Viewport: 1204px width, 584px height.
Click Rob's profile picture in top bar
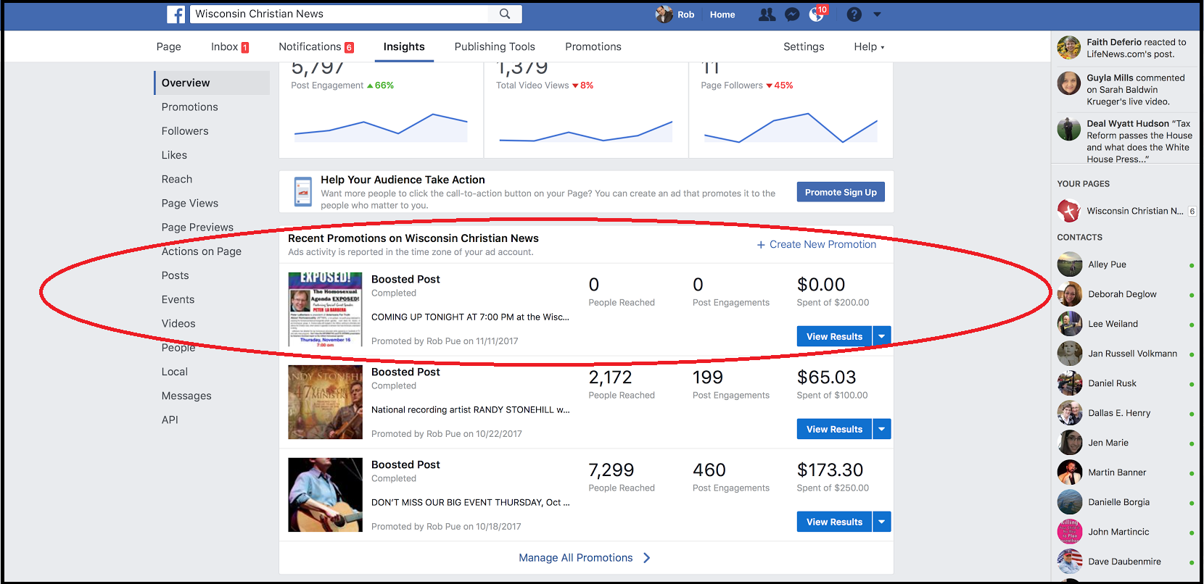click(664, 14)
